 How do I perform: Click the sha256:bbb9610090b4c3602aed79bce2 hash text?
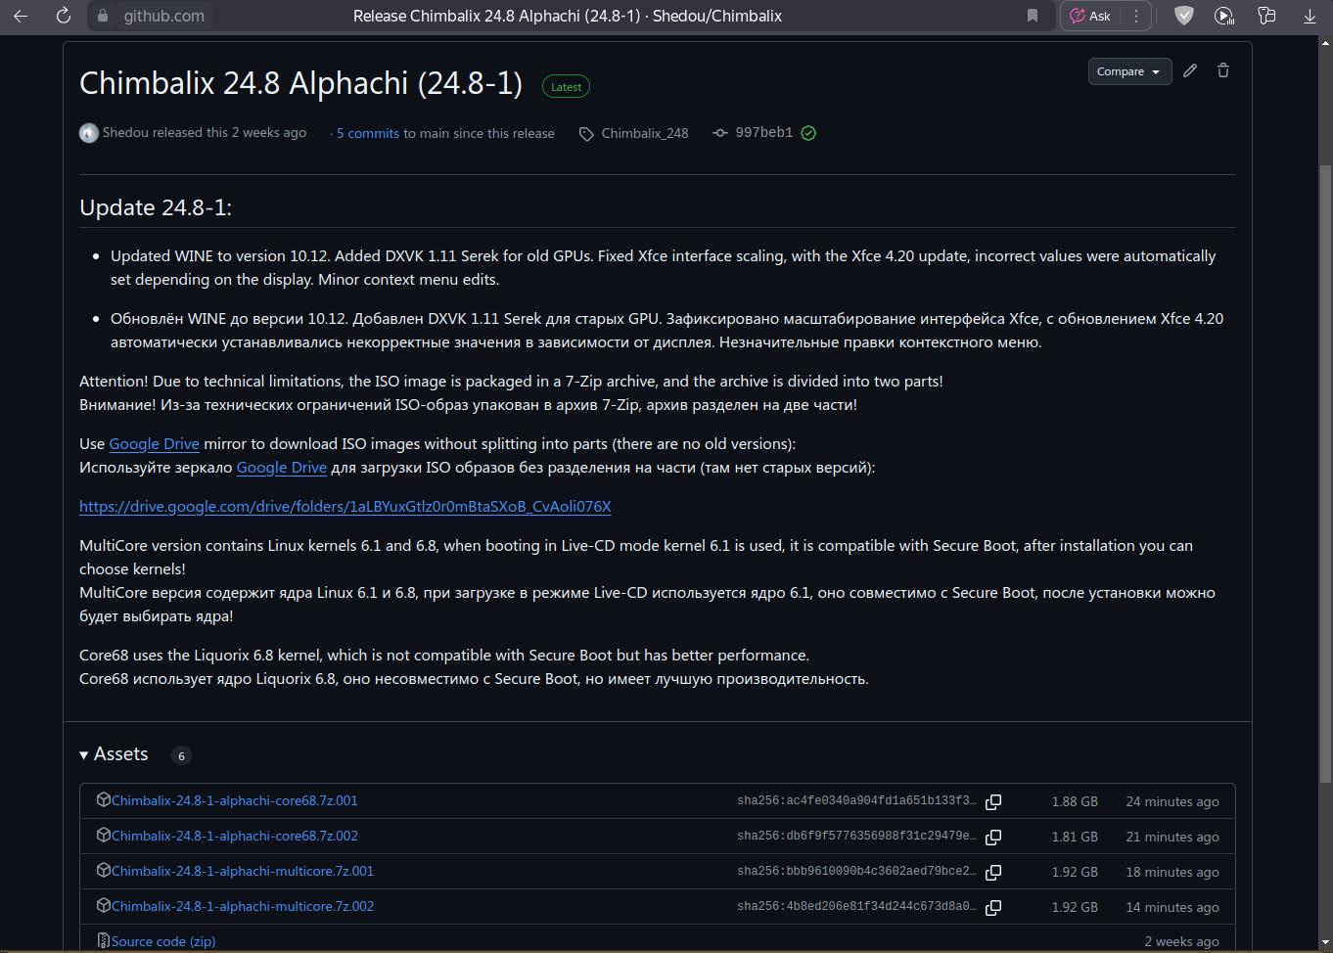click(856, 872)
